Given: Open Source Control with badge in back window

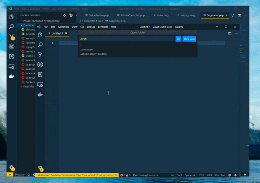Looking at the screenshot, I should point(12,37).
